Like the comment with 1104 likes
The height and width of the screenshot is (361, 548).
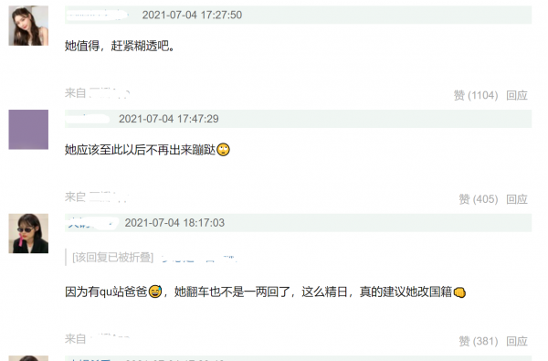[x=476, y=95]
